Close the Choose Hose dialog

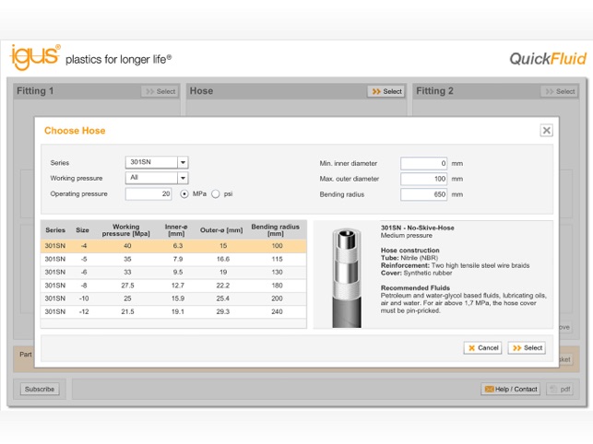point(546,131)
